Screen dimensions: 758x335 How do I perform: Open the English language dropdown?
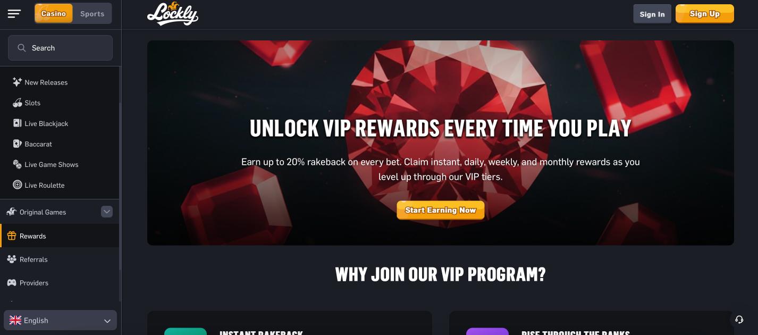point(60,321)
